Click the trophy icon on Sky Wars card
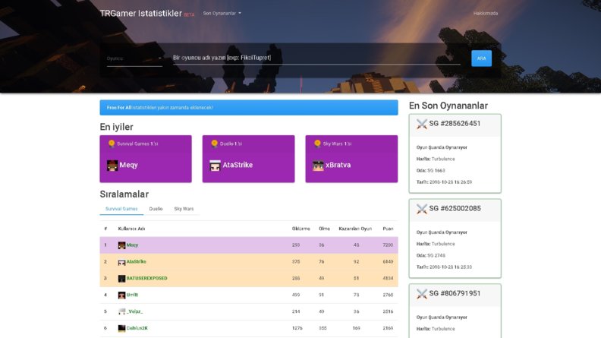 click(317, 144)
